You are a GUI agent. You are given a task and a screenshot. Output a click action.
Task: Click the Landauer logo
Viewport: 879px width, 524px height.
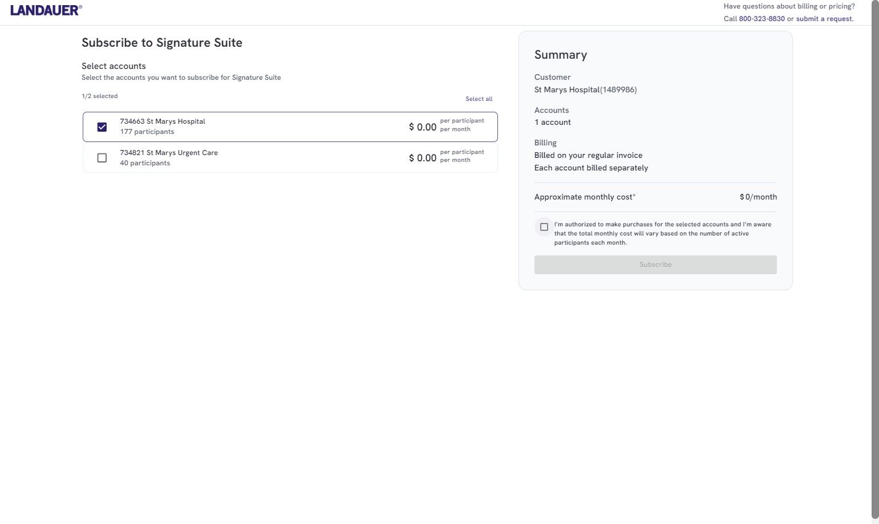tap(46, 10)
